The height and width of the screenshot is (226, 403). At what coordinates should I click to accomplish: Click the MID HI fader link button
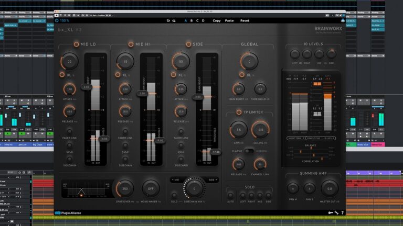point(125,131)
